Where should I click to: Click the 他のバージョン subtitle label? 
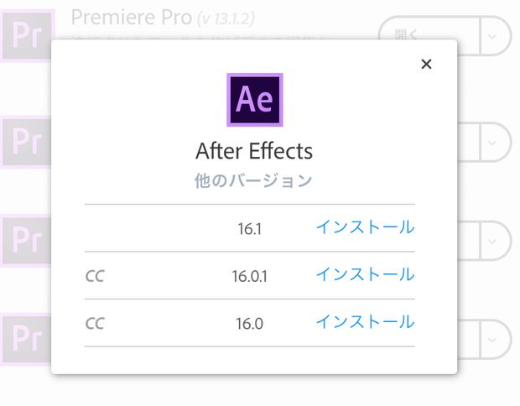pyautogui.click(x=253, y=181)
